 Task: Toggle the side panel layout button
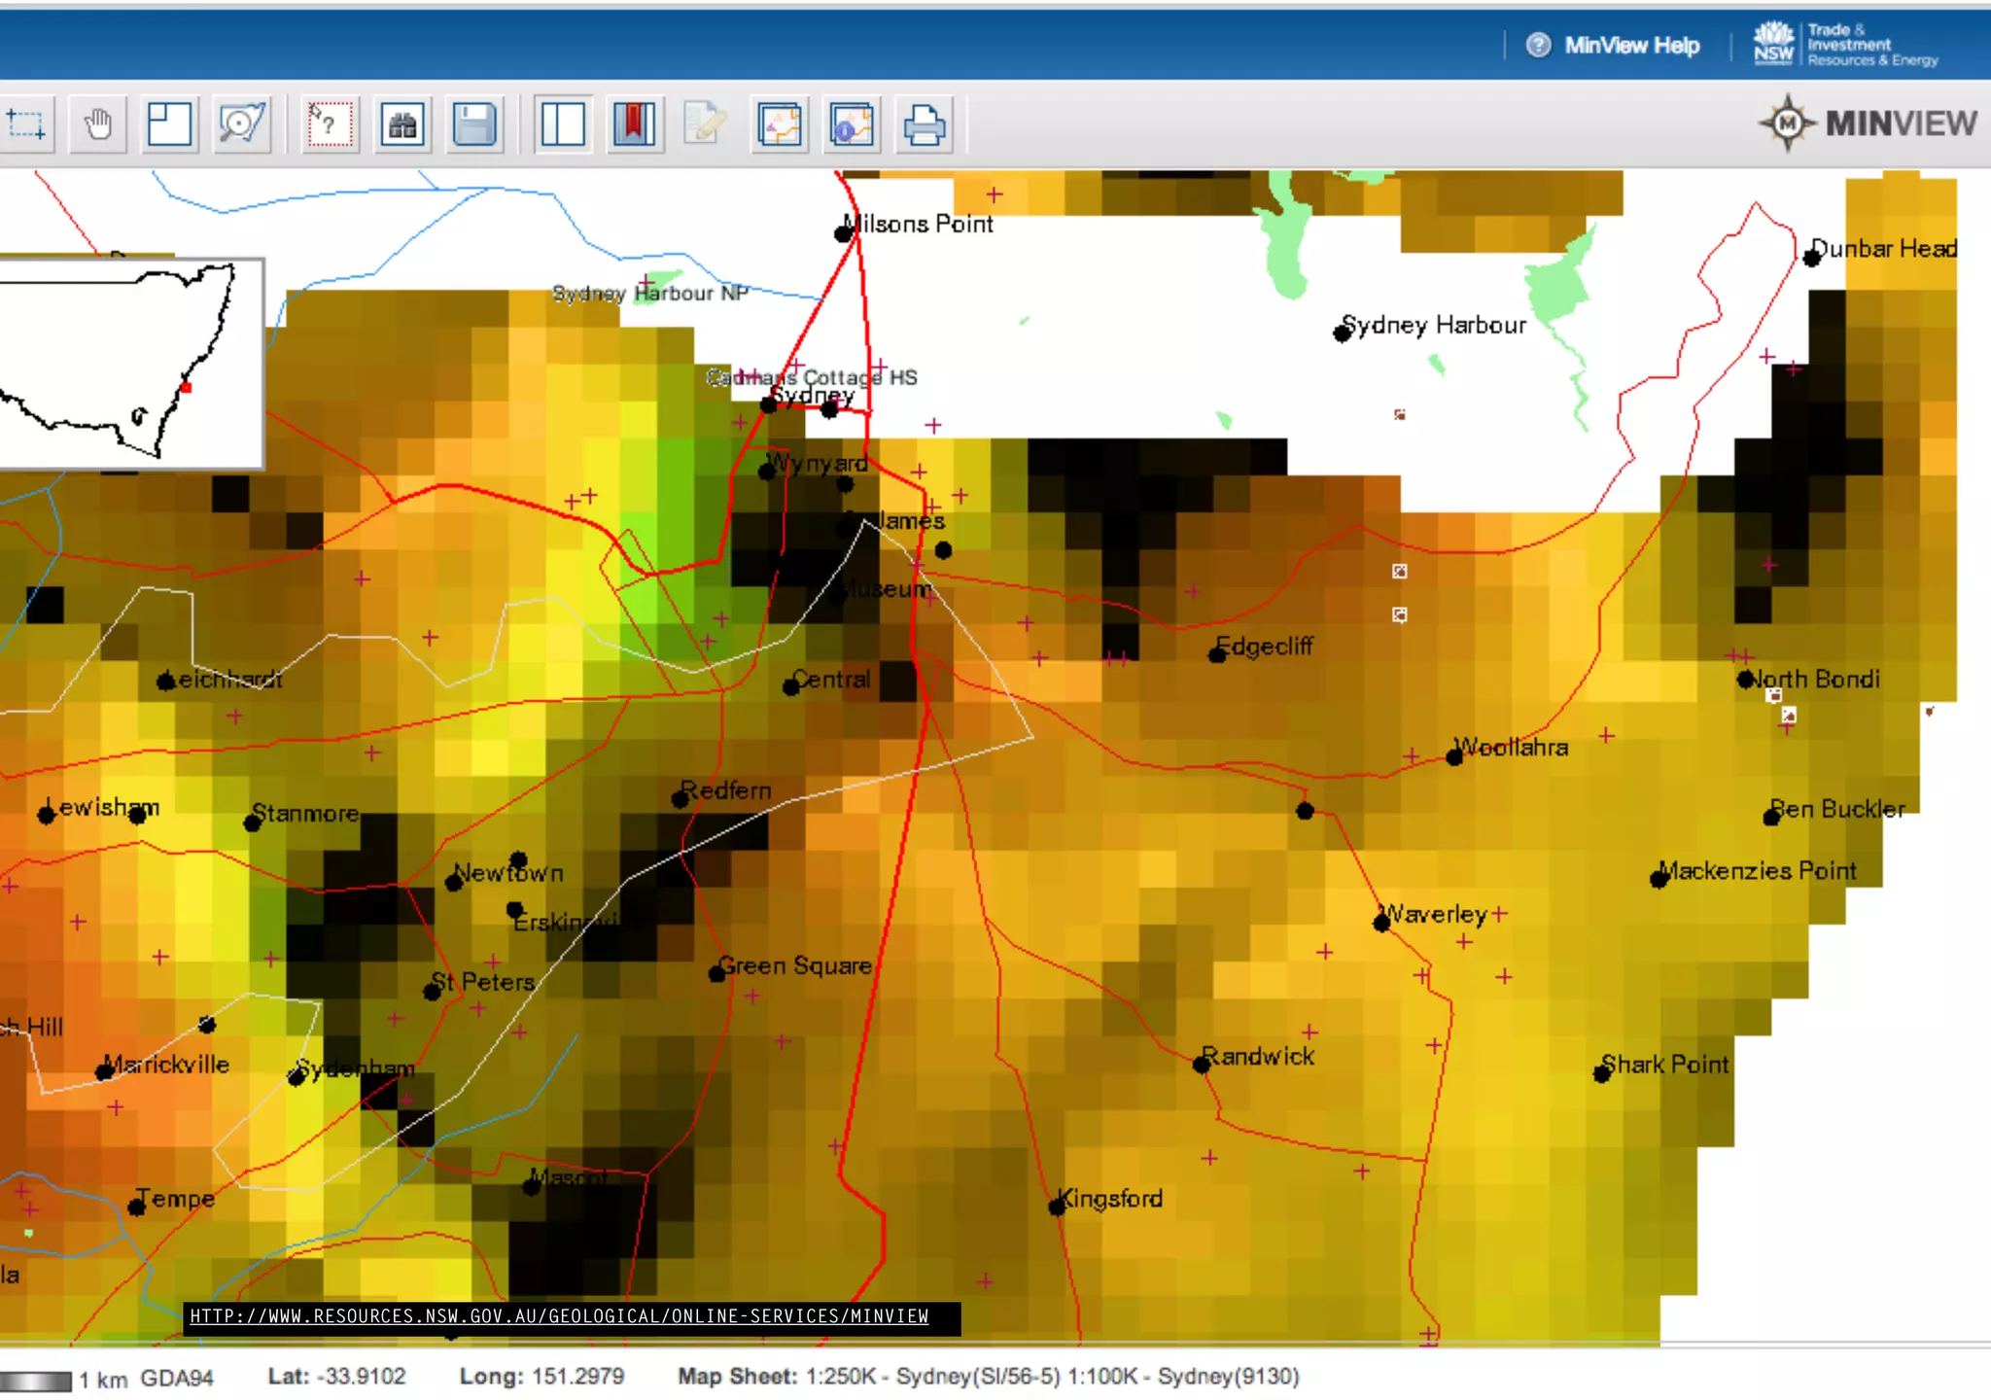563,124
